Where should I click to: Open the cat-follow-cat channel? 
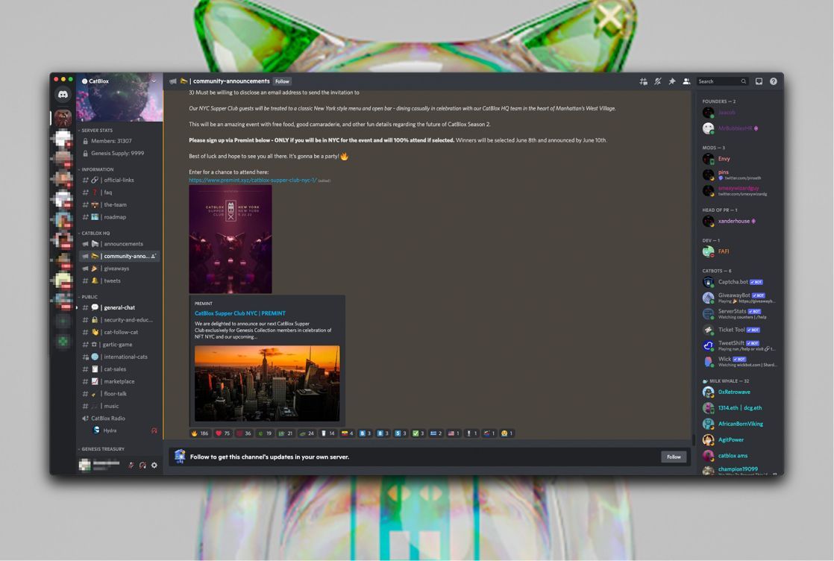[119, 332]
